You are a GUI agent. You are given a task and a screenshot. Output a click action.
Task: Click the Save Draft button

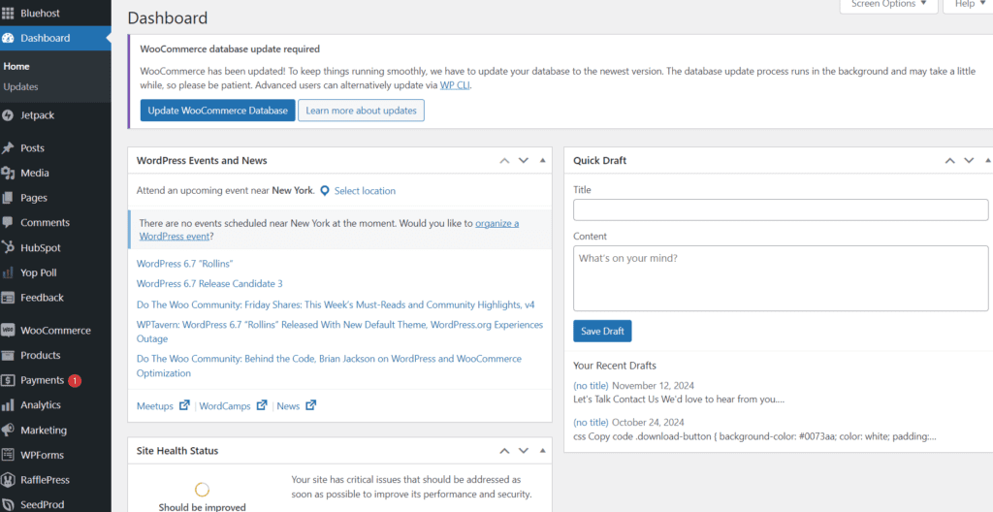tap(602, 331)
